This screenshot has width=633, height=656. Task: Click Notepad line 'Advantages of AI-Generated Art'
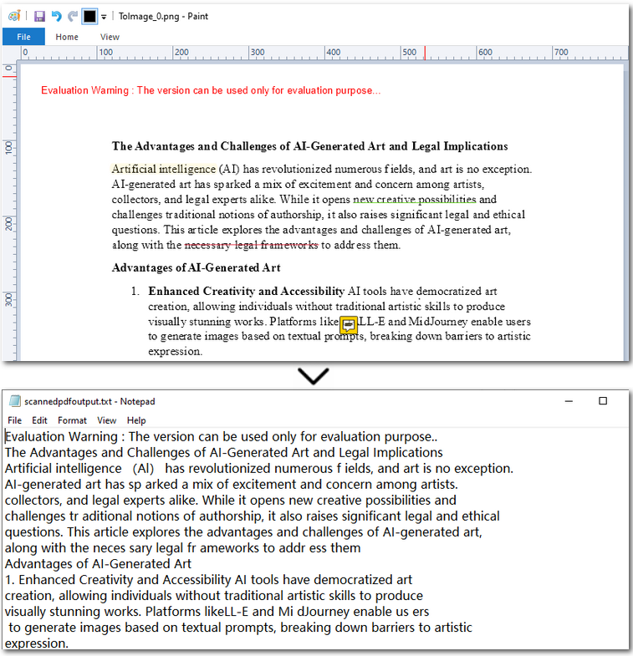click(98, 563)
